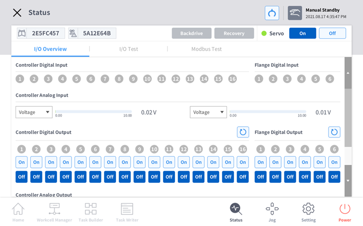Click the Backdrive button
The image size is (363, 226).
(191, 33)
